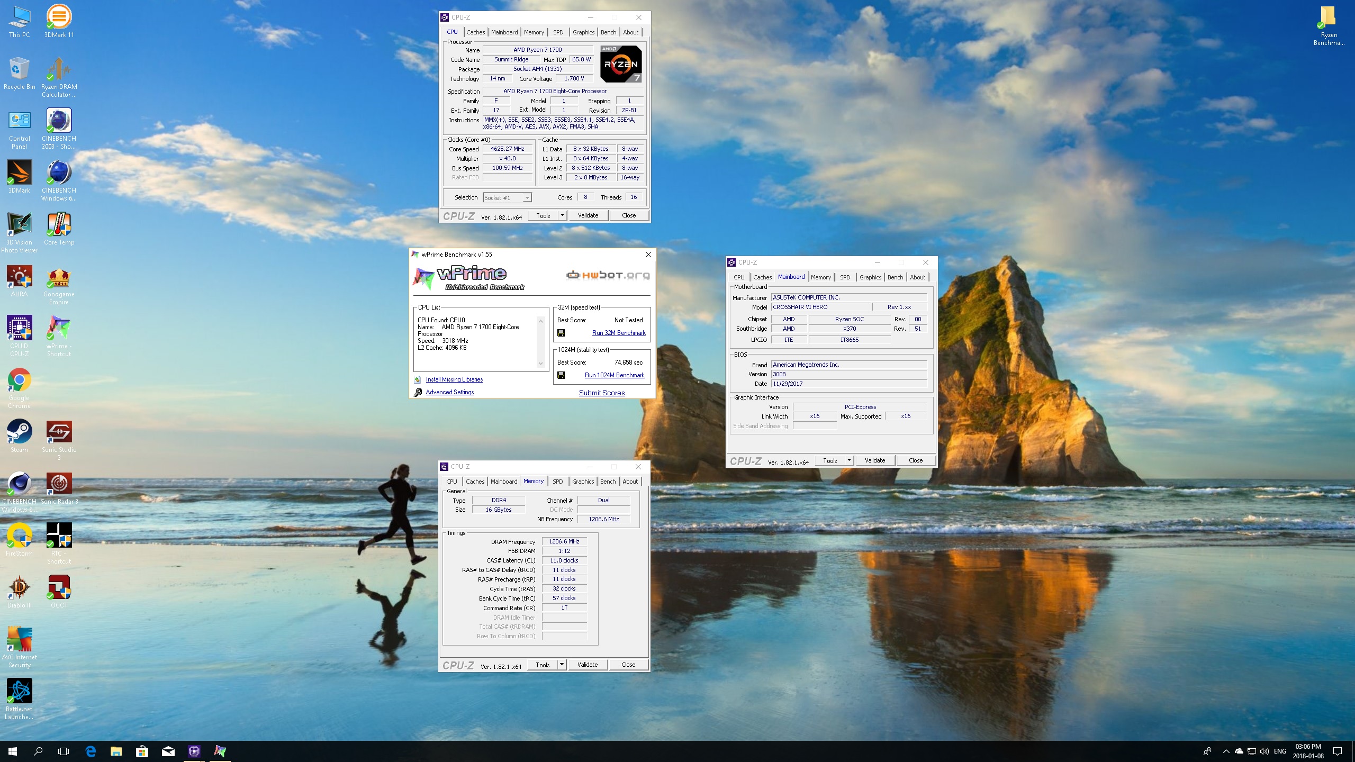
Task: Select the 3DMark desktop icon
Action: tap(19, 177)
